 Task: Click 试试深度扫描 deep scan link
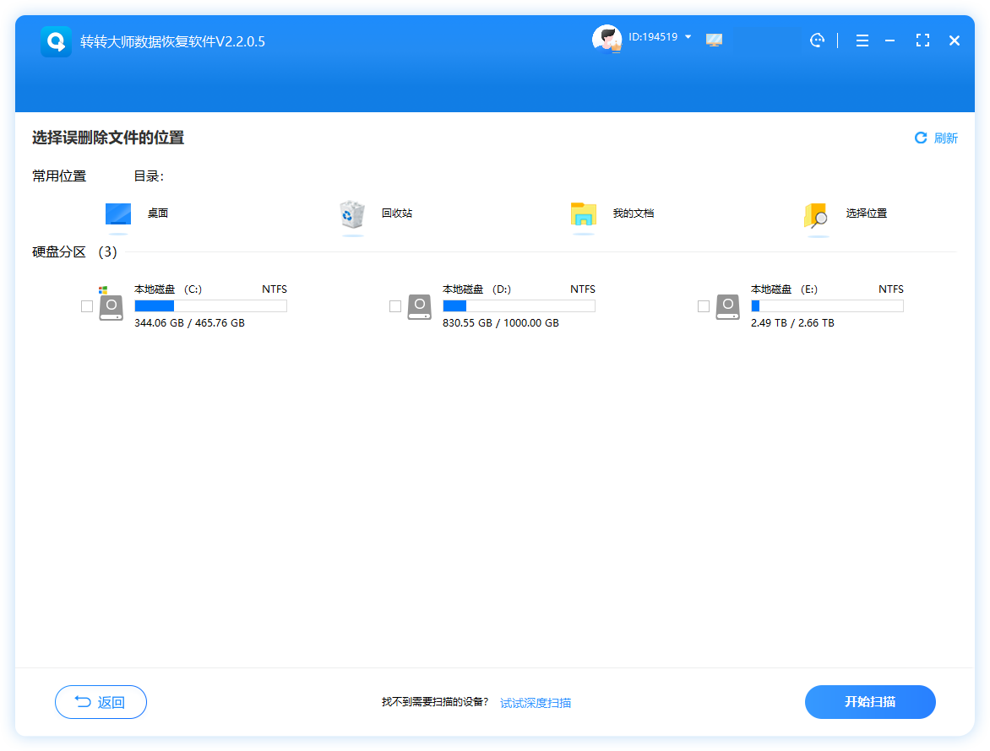(536, 703)
